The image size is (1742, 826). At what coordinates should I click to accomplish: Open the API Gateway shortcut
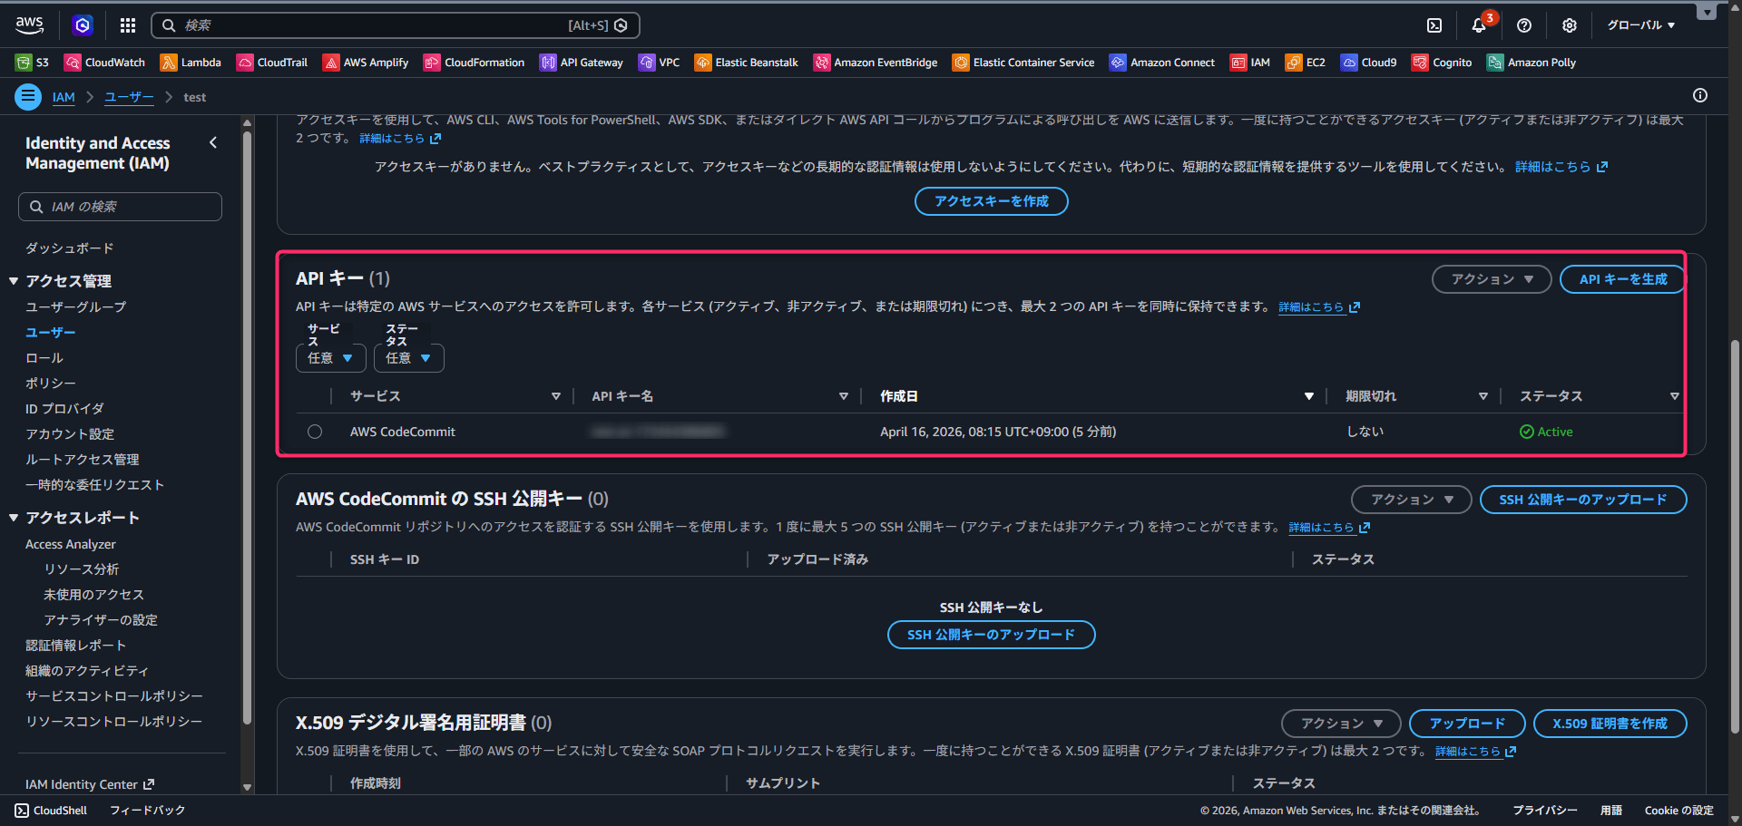pos(582,63)
